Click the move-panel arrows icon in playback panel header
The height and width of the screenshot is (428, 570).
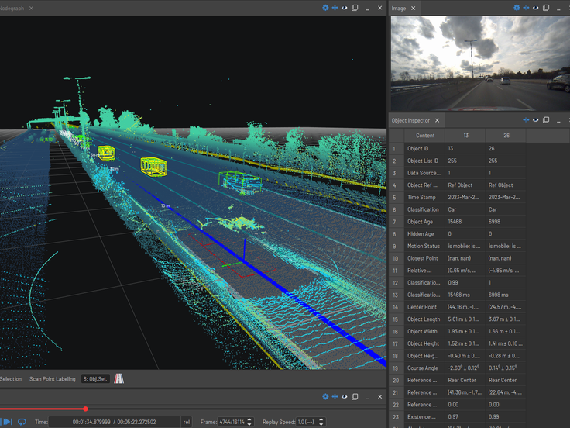pos(335,397)
